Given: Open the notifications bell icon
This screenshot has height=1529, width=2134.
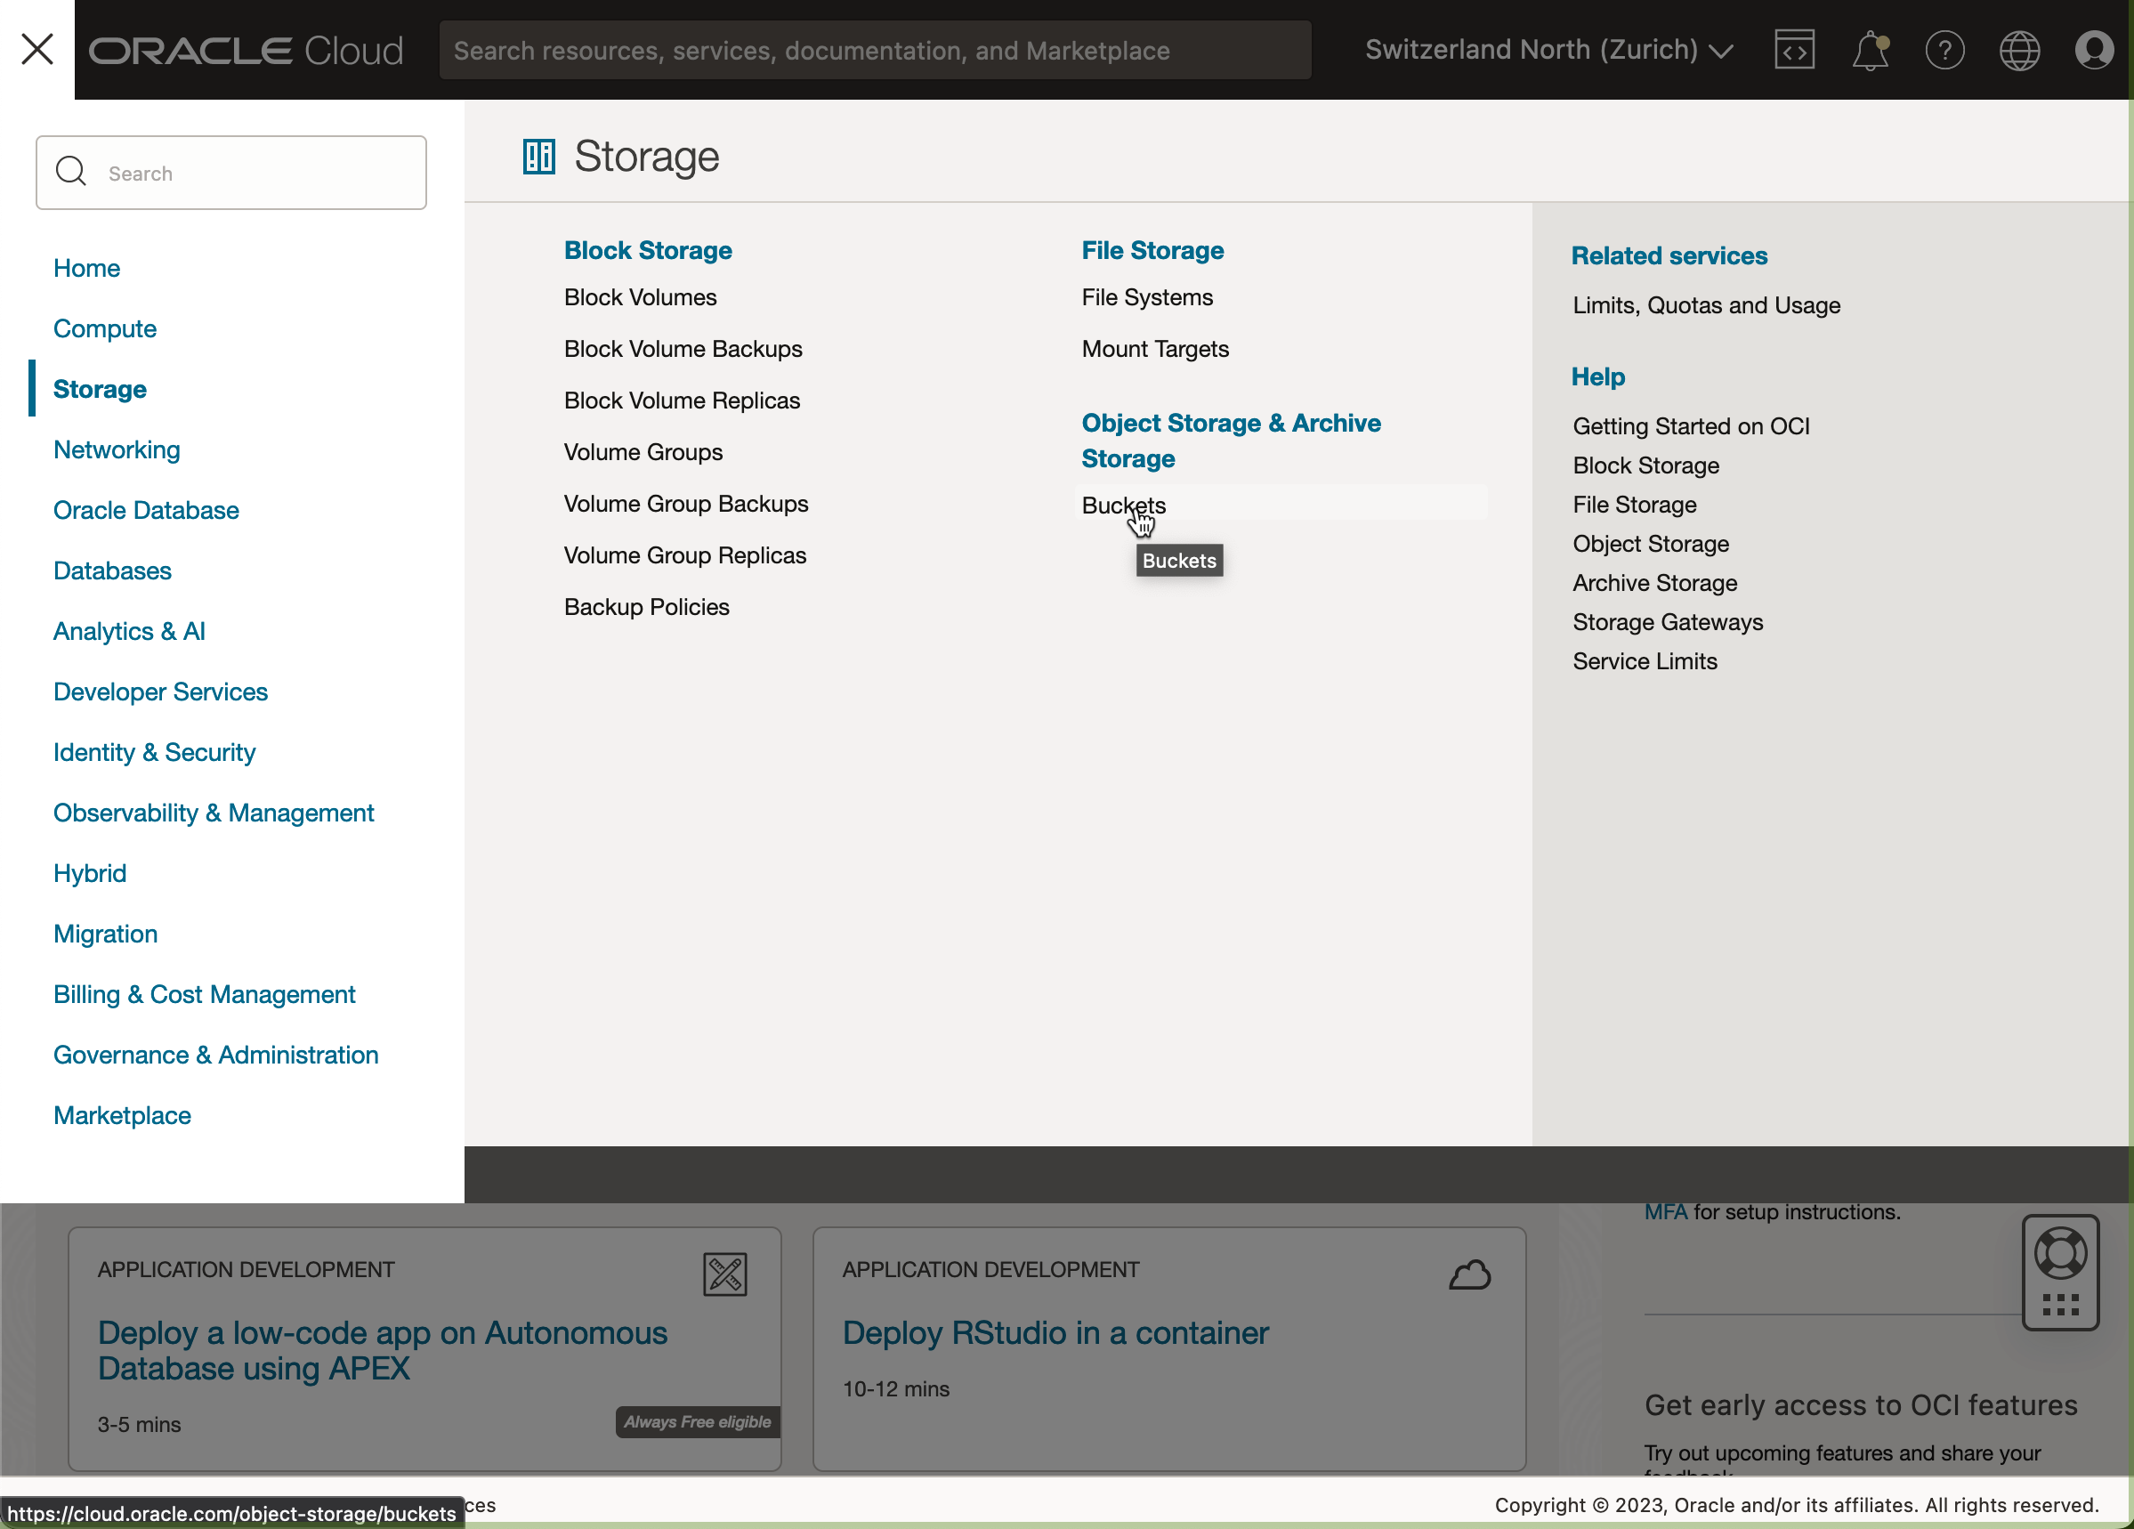Looking at the screenshot, I should coord(1869,50).
